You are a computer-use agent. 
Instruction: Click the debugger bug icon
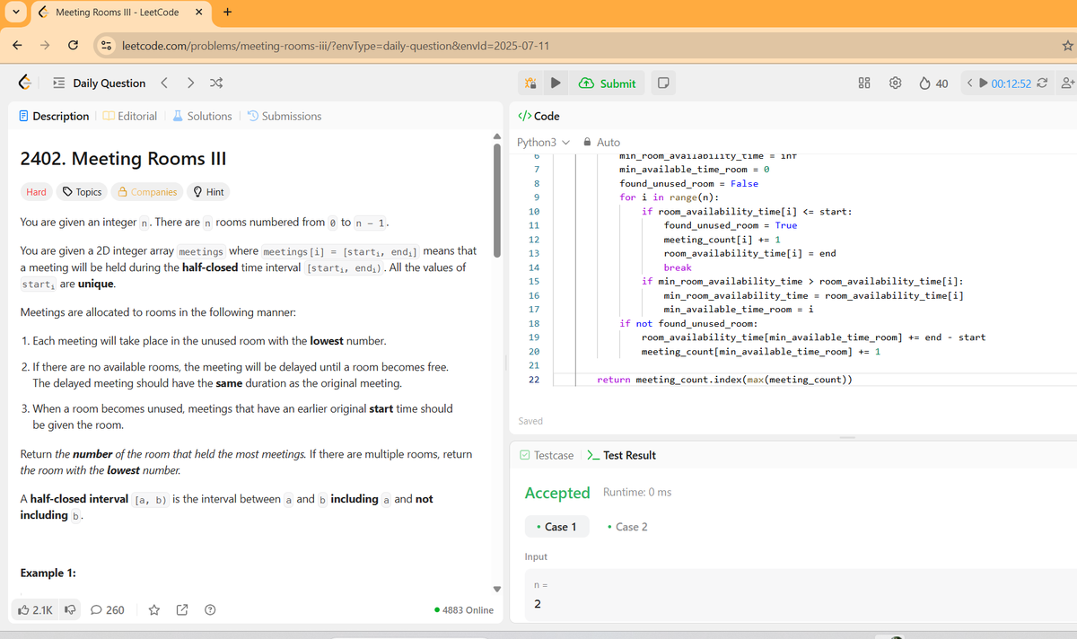click(x=530, y=83)
